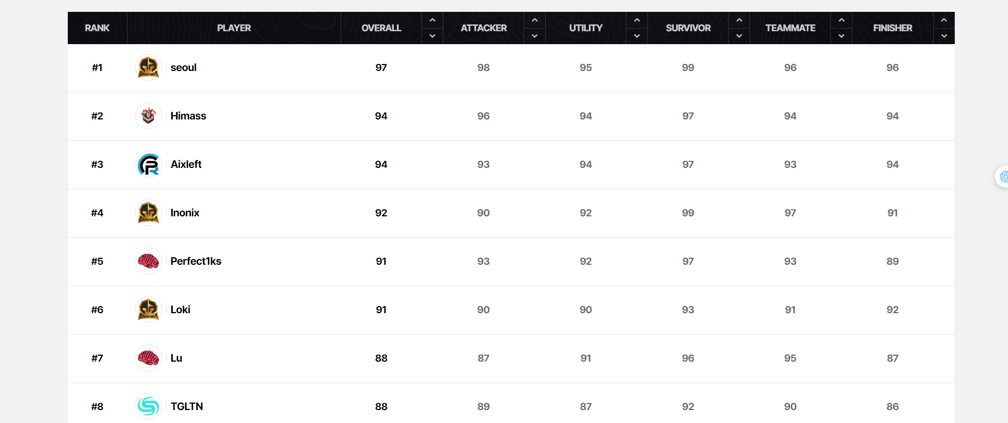Viewport: 1008px width, 423px height.
Task: Sort Overall column ascending with up arrow
Action: point(432,20)
